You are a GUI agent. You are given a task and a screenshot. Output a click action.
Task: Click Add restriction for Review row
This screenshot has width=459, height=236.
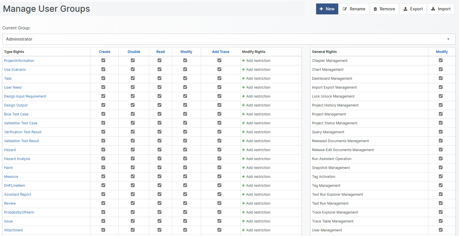tap(258, 203)
